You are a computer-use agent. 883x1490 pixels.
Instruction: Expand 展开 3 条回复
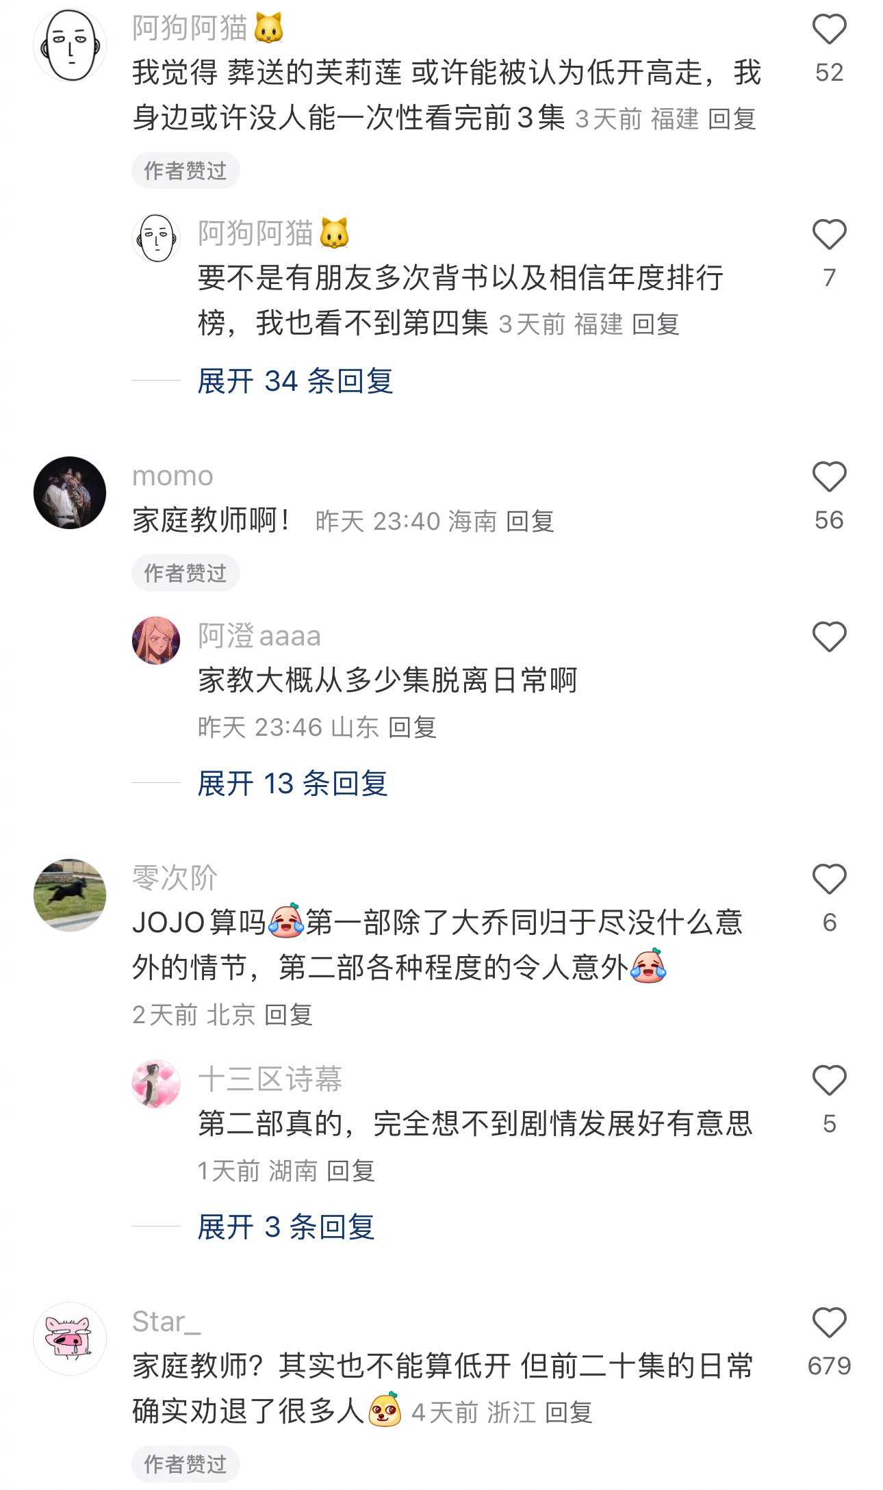286,1226
